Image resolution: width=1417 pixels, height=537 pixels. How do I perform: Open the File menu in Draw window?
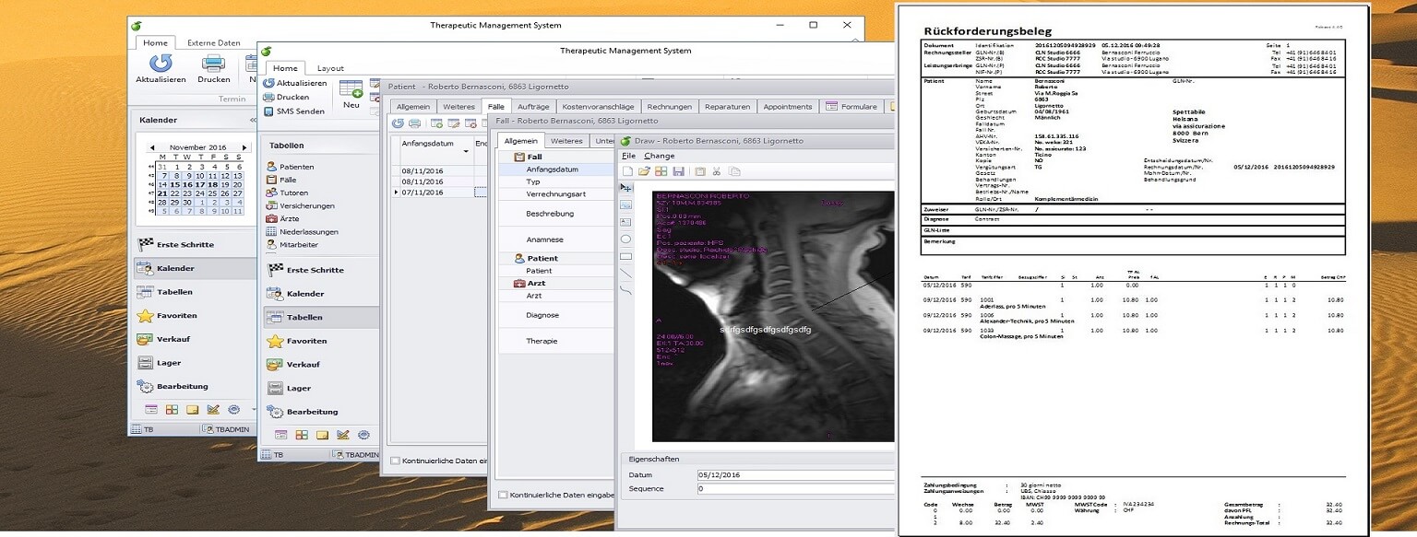click(x=627, y=156)
